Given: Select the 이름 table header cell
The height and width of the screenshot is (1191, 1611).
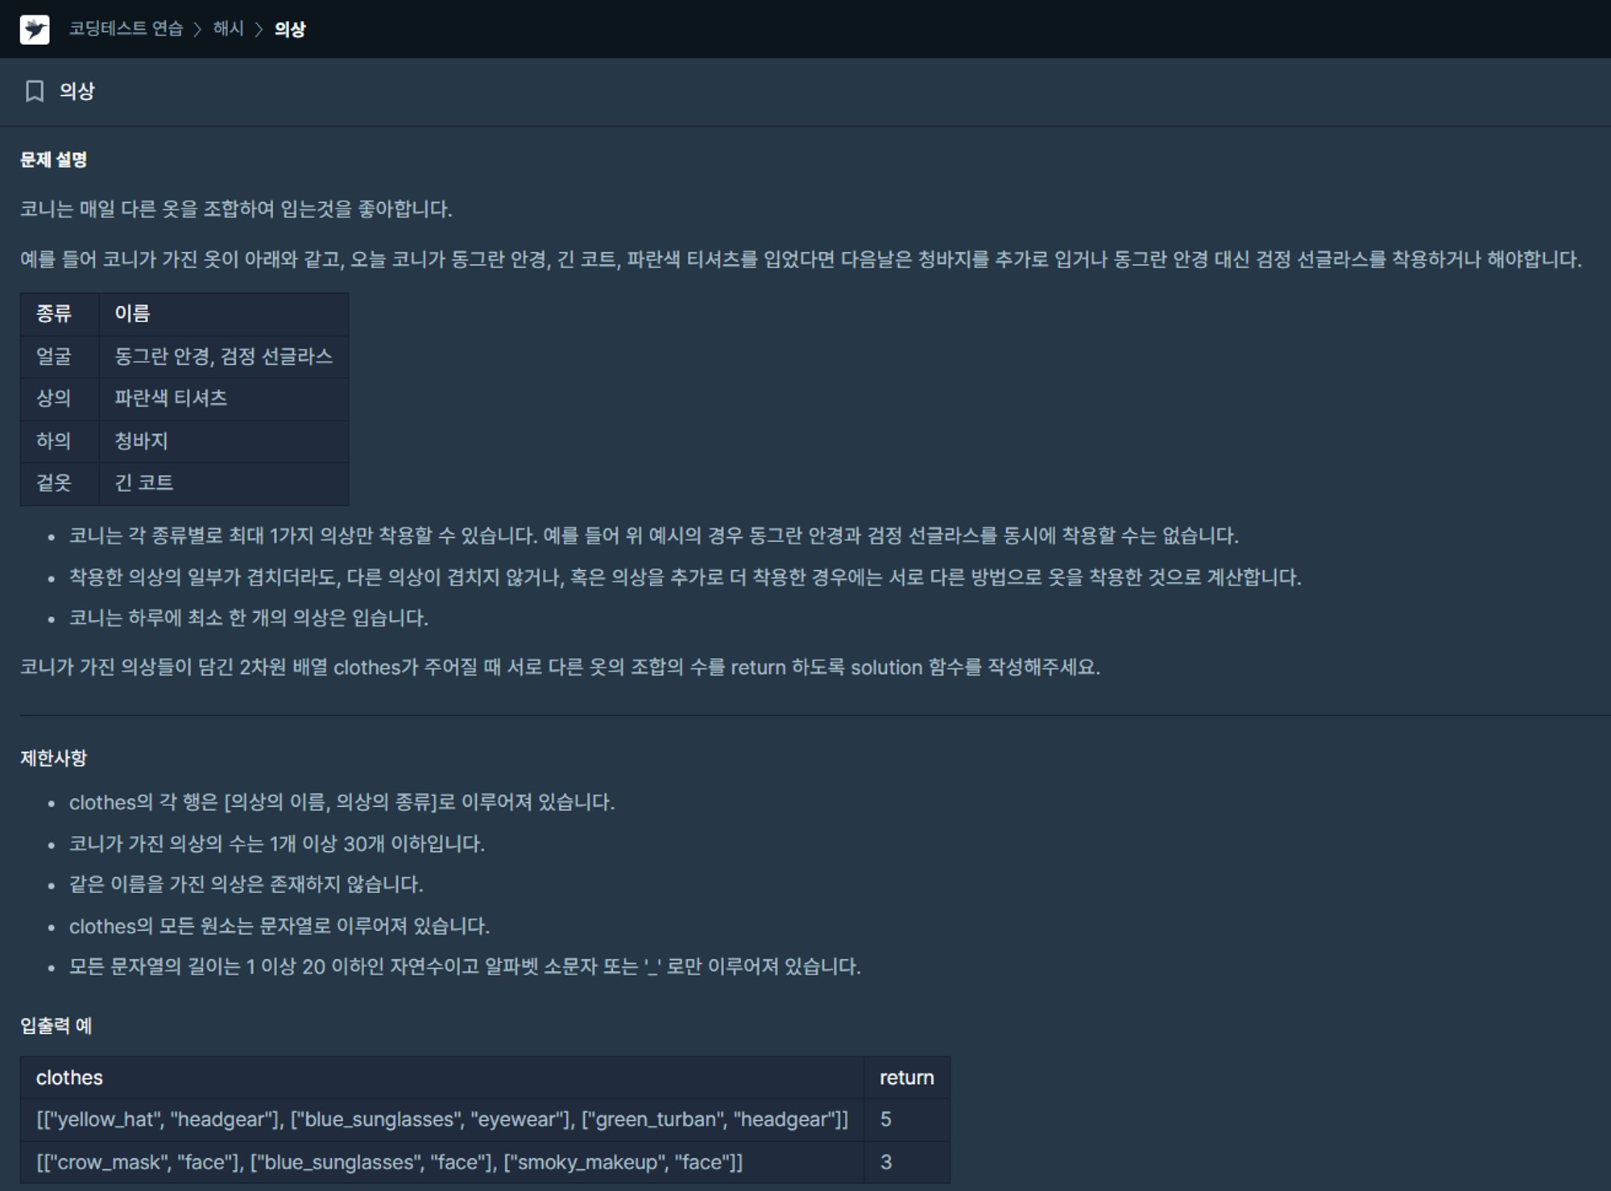Looking at the screenshot, I should [x=224, y=314].
